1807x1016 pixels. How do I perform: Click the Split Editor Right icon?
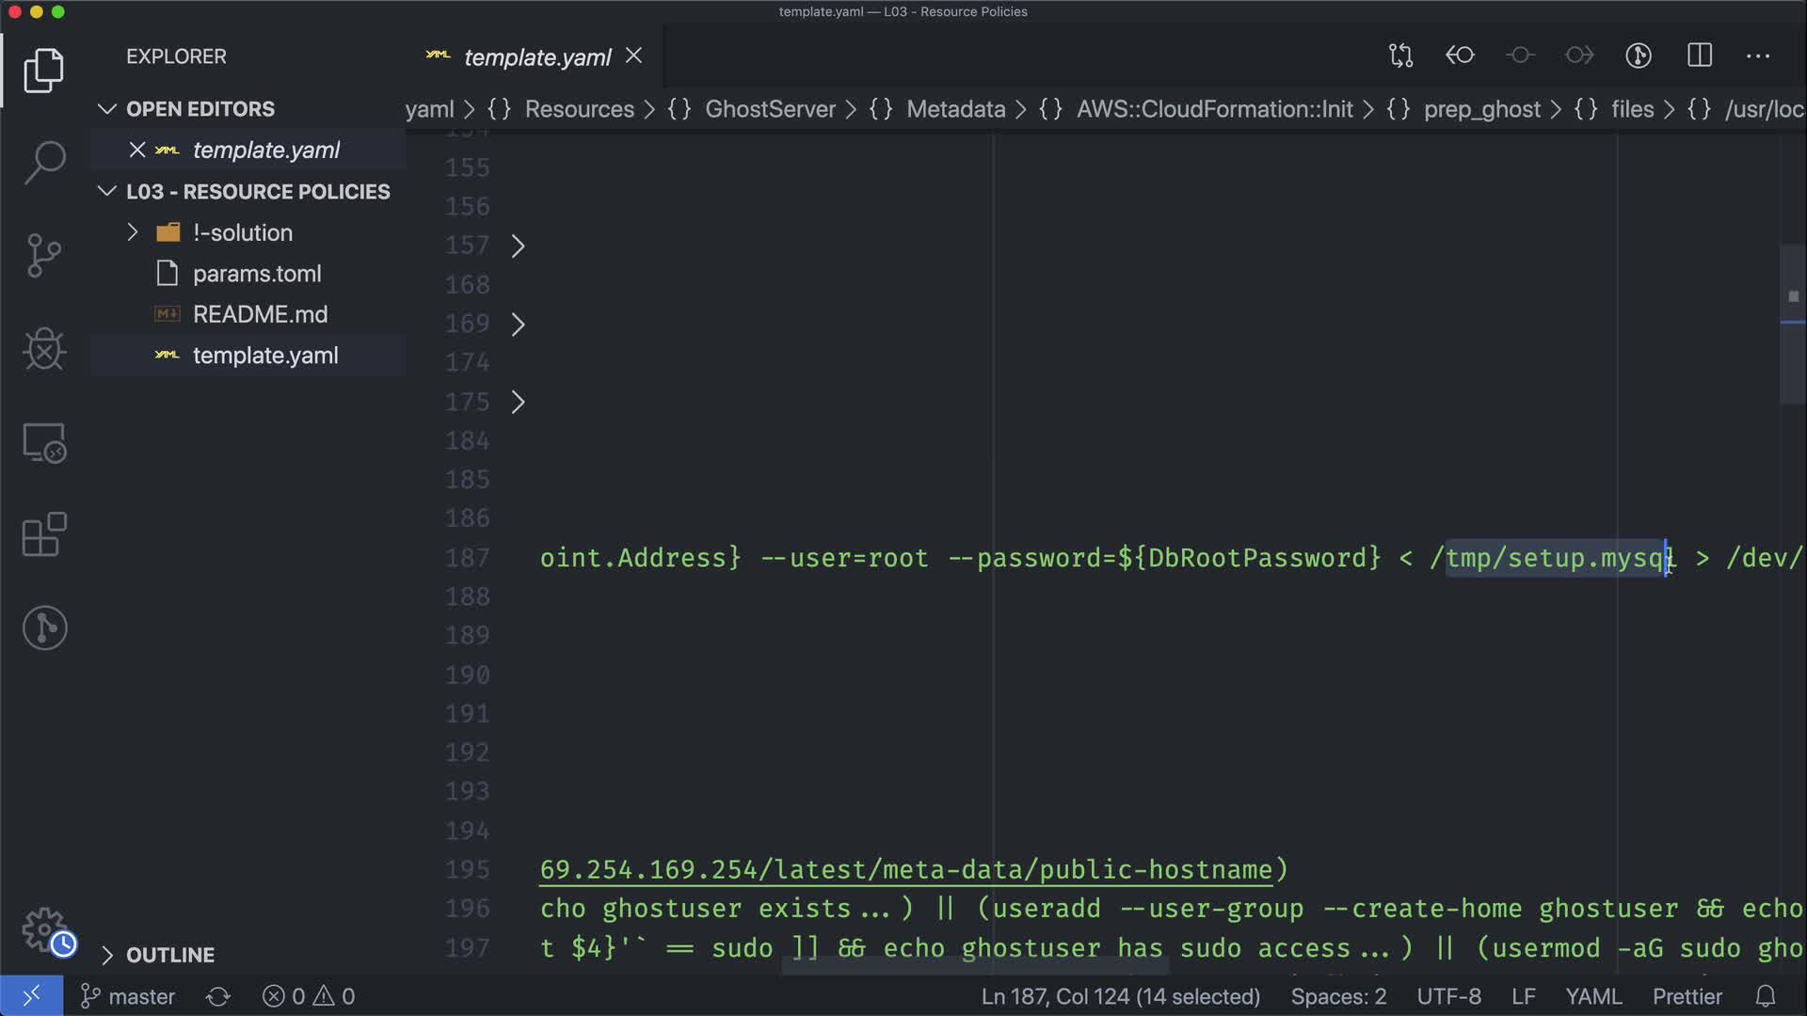point(1699,56)
